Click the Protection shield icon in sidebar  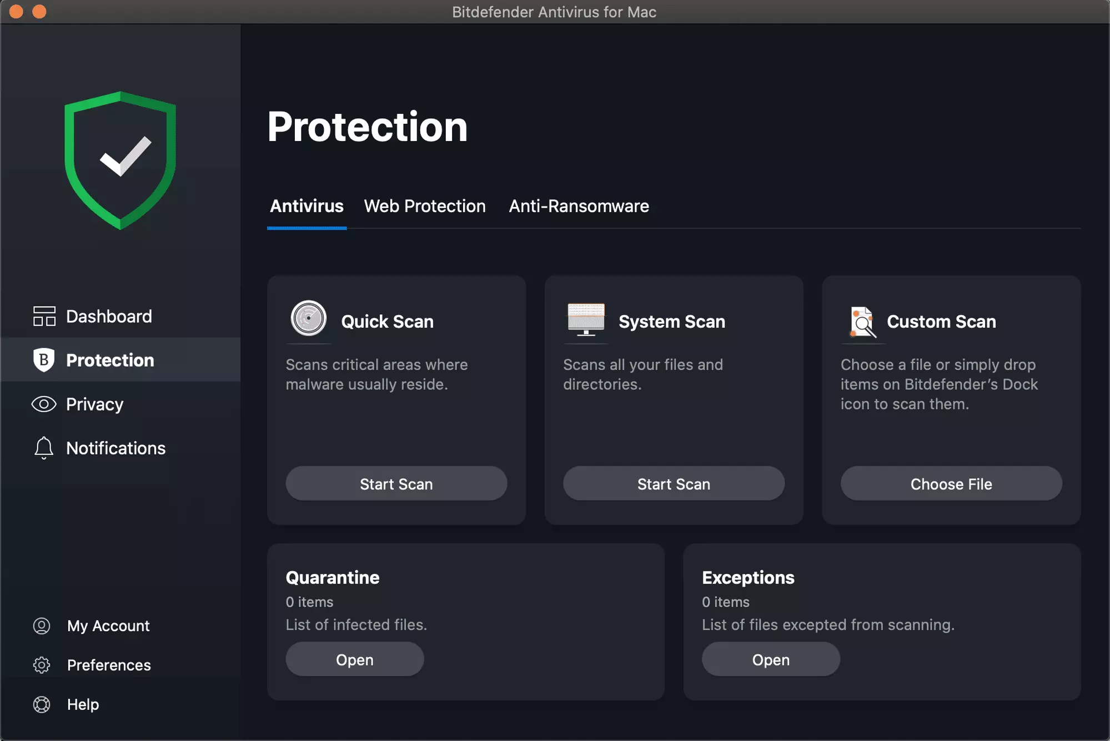pos(41,360)
